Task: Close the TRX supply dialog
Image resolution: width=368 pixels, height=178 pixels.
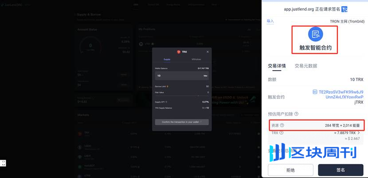Action: (x=207, y=51)
